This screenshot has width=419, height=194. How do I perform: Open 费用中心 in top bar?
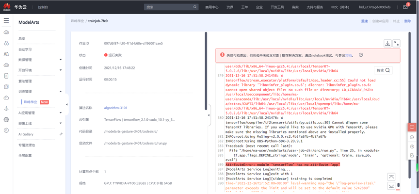point(211,7)
